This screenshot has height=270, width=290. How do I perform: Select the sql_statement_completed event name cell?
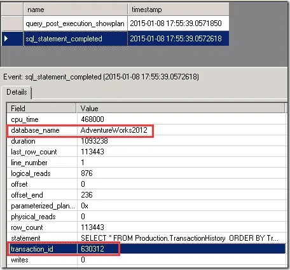75,39
